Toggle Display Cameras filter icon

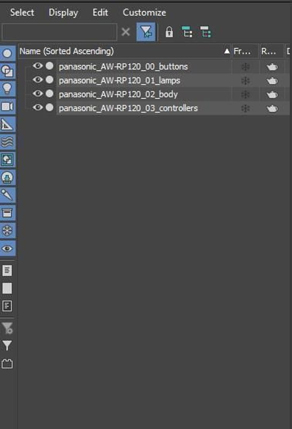(7, 106)
